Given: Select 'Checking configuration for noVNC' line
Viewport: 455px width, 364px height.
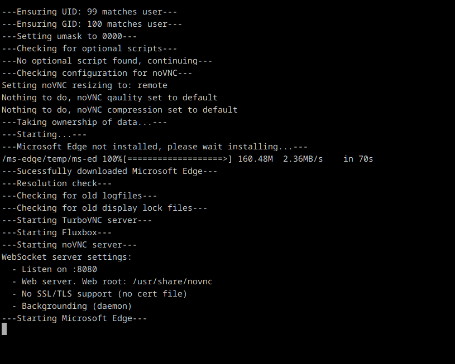Looking at the screenshot, I should coord(97,73).
